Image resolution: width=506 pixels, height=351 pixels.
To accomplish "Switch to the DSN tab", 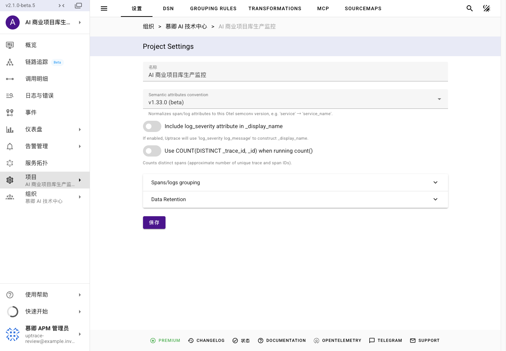I will click(x=168, y=8).
